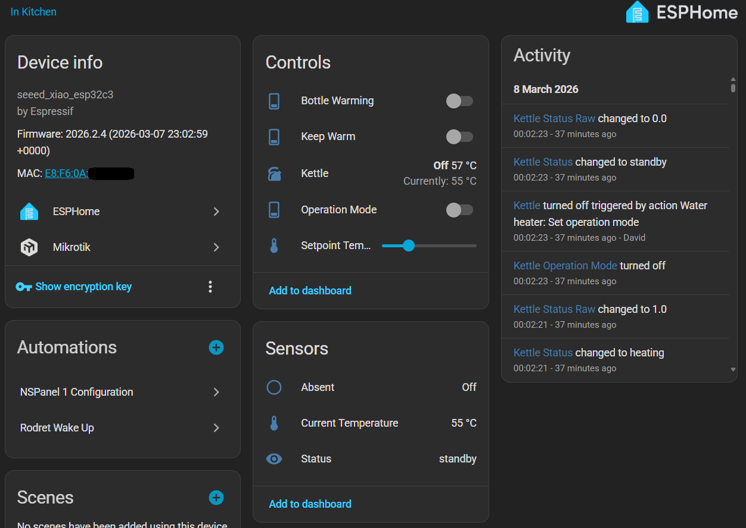This screenshot has width=746, height=528.
Task: Click the Kettle water heater icon
Action: [274, 173]
